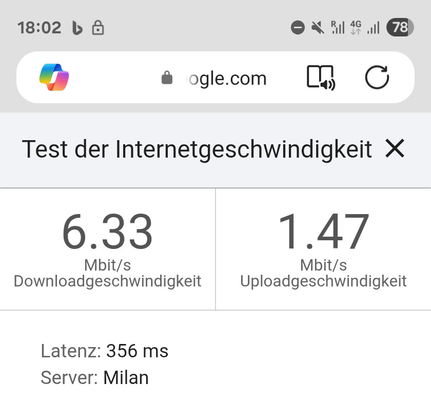This screenshot has height=402, width=431.
Task: Tap the battery level indicator showing 78
Action: pyautogui.click(x=400, y=27)
